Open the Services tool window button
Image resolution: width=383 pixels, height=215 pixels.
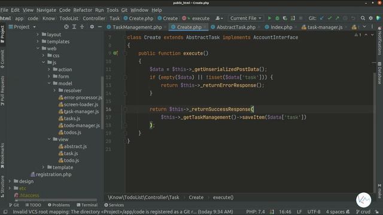114,205
